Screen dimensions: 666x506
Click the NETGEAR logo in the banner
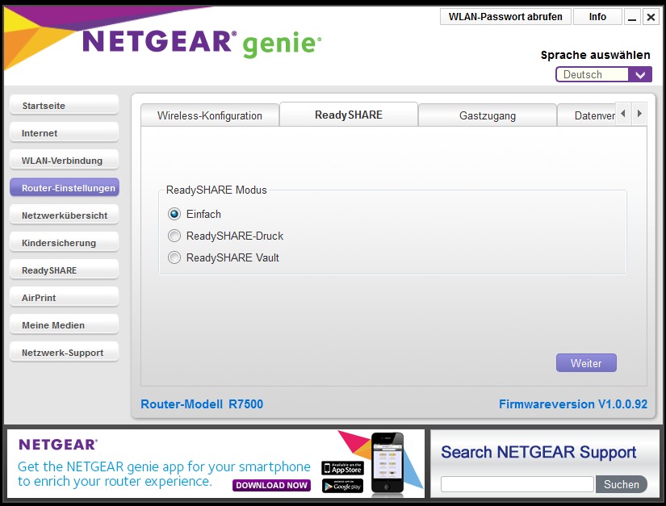tap(58, 445)
